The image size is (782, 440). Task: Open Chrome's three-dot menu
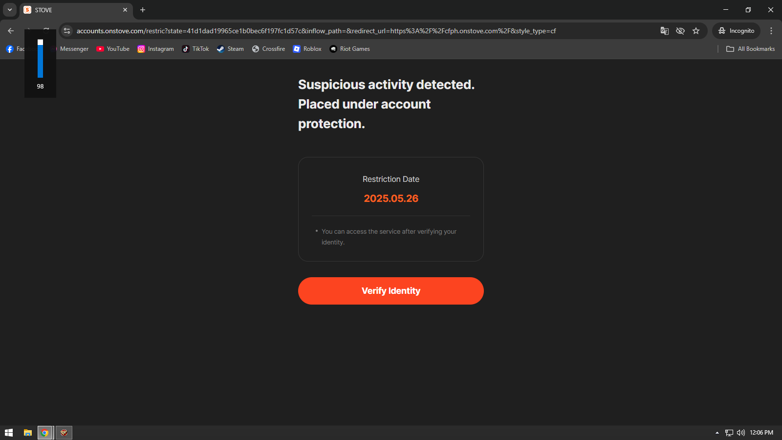coord(771,31)
